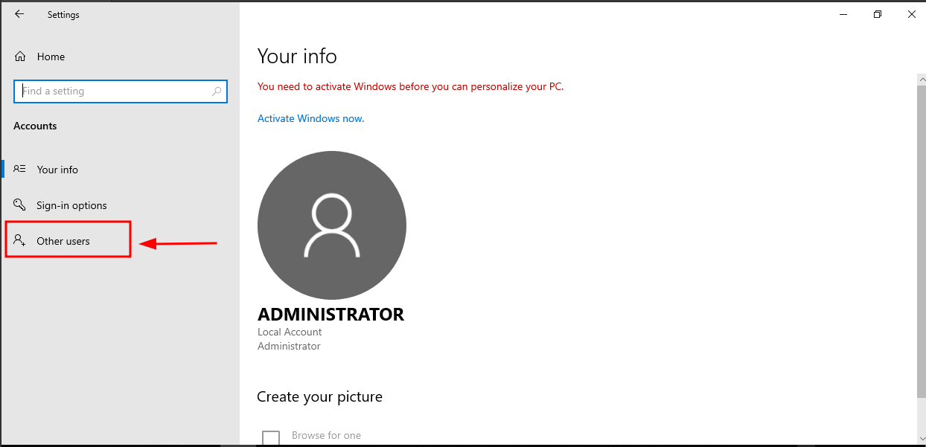Restore down the Settings window
Screen dimensions: 926x447
coord(878,14)
